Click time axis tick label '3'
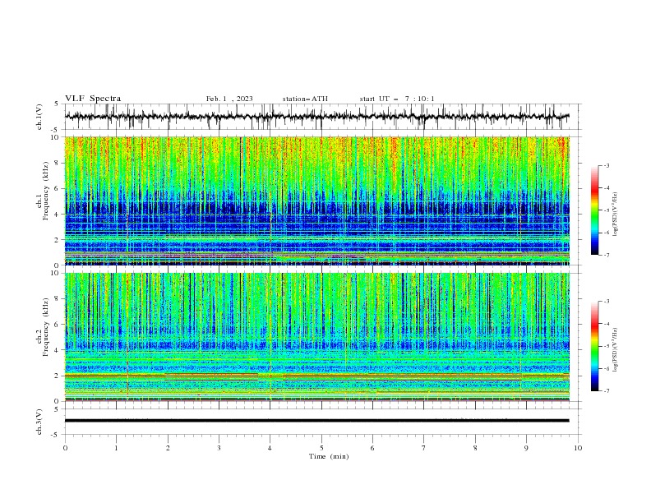 click(x=219, y=448)
